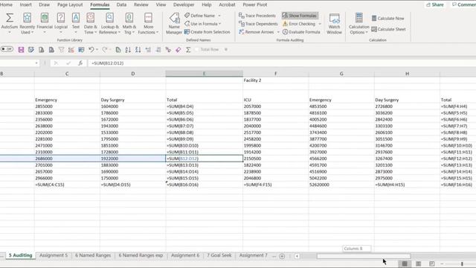The image size is (476, 268).
Task: Click Evaluate Formula
Action: 301,32
